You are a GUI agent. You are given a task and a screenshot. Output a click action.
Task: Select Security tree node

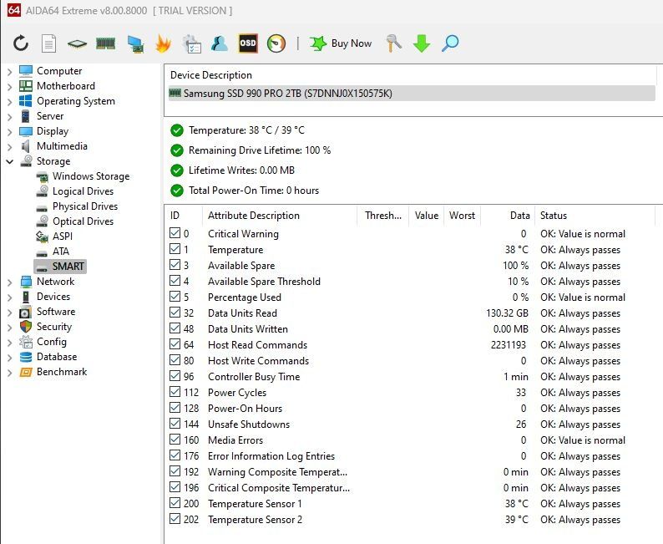[54, 327]
